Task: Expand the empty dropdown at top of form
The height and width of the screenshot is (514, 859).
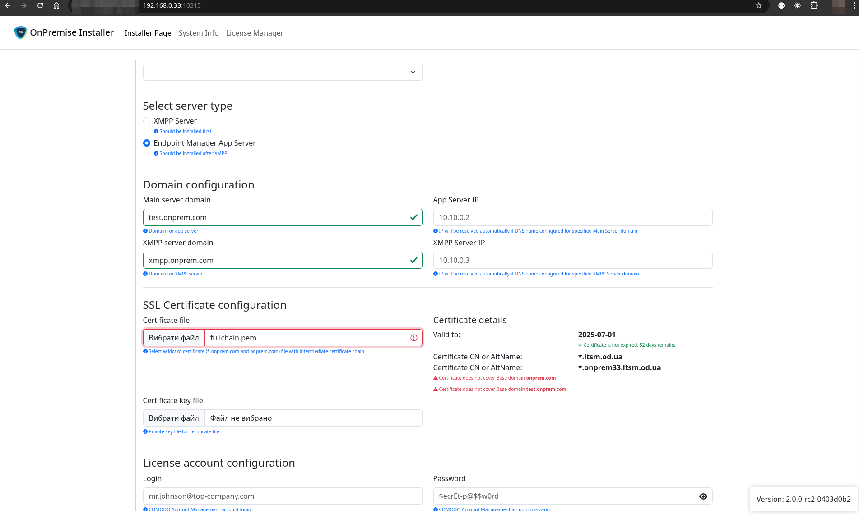Action: point(282,72)
